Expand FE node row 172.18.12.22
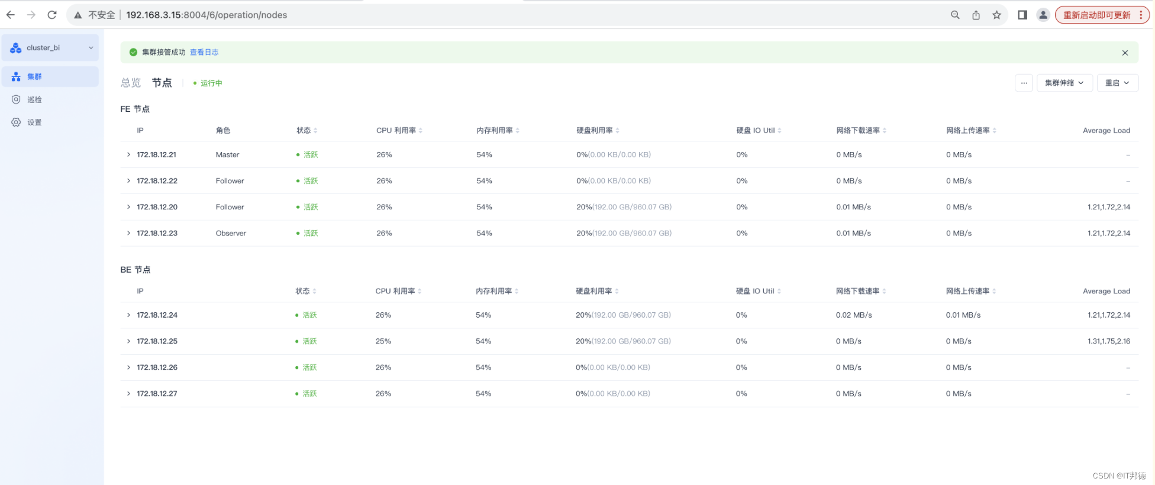Viewport: 1155px width, 485px height. 128,181
